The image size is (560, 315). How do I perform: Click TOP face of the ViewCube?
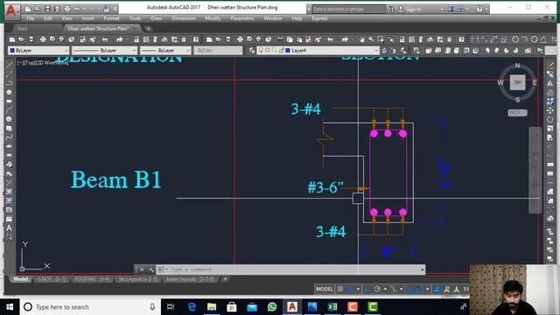pyautogui.click(x=517, y=82)
